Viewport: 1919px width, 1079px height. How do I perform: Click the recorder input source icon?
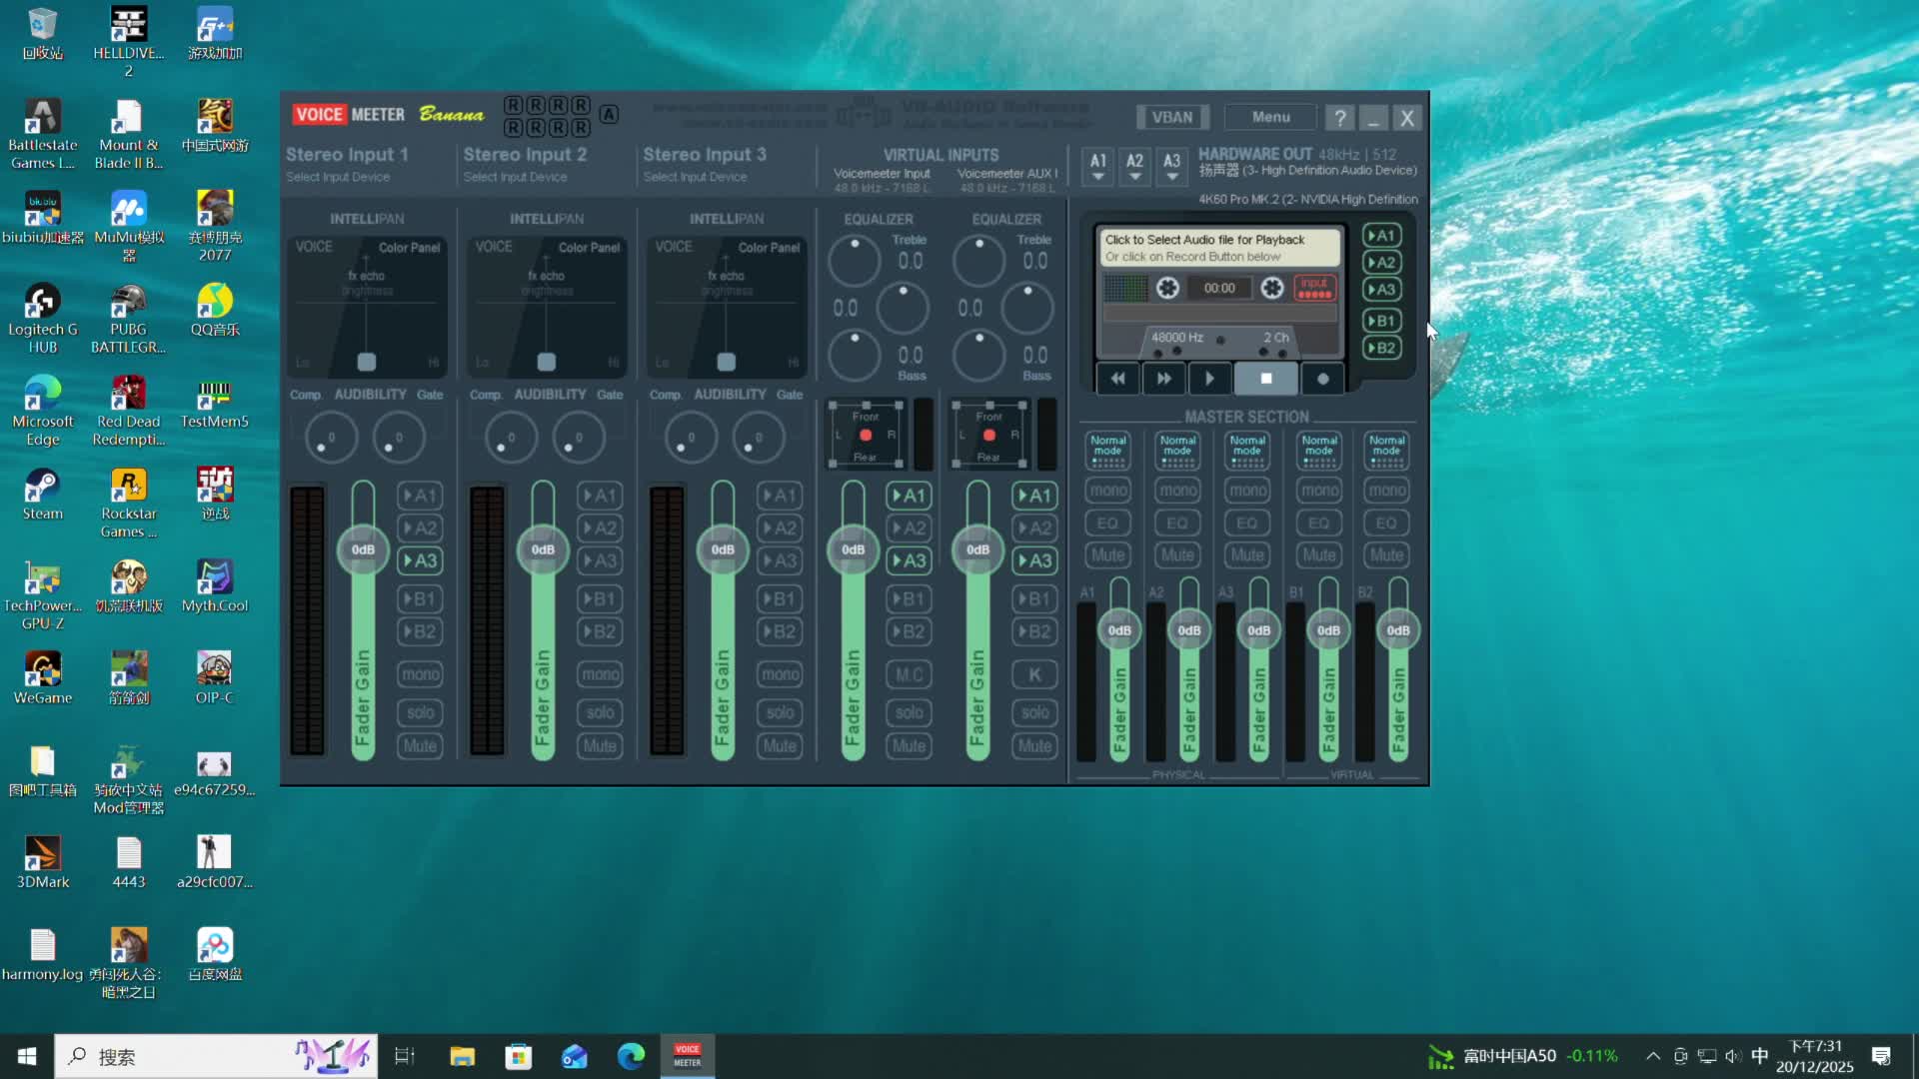point(1314,288)
